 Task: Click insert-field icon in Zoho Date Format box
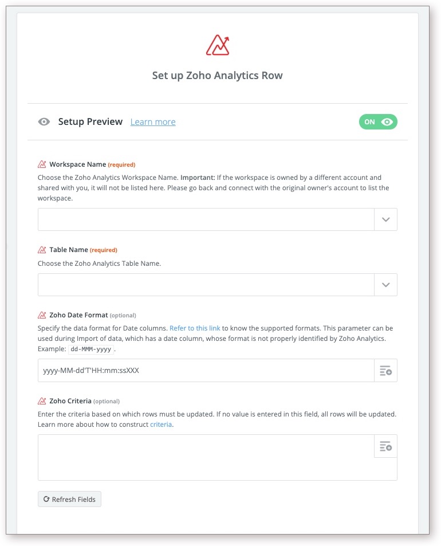[385, 371]
